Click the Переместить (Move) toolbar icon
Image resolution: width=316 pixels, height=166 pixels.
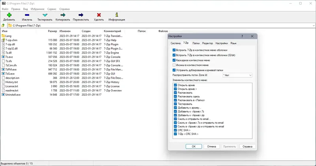(x=81, y=15)
